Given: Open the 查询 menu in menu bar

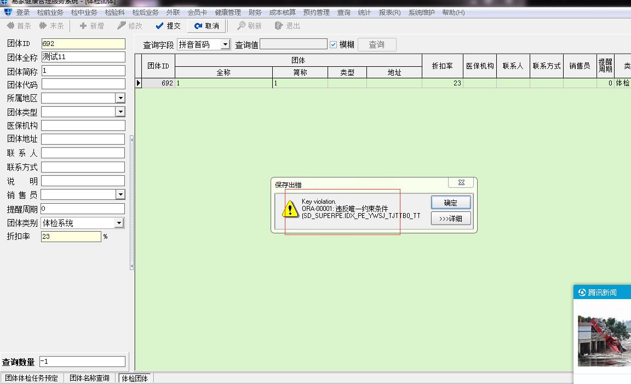Looking at the screenshot, I should [x=343, y=13].
